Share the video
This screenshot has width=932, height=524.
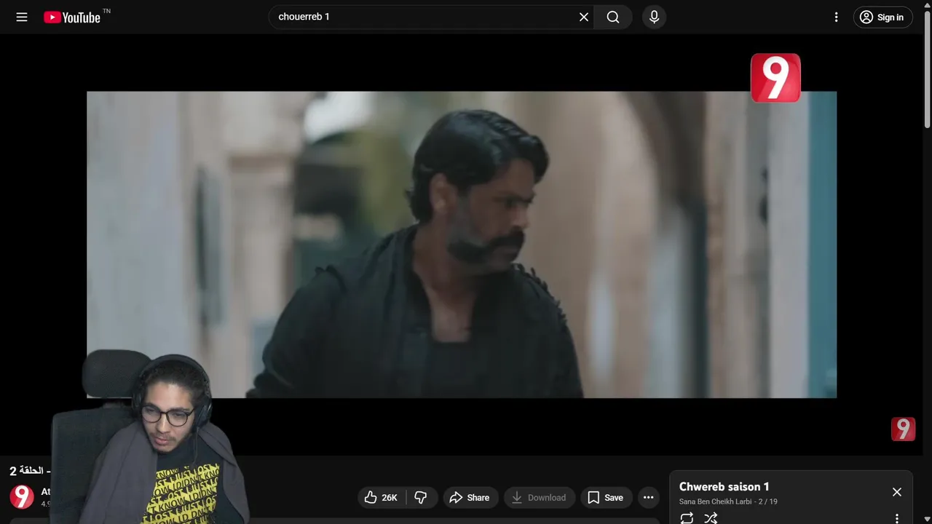point(470,498)
